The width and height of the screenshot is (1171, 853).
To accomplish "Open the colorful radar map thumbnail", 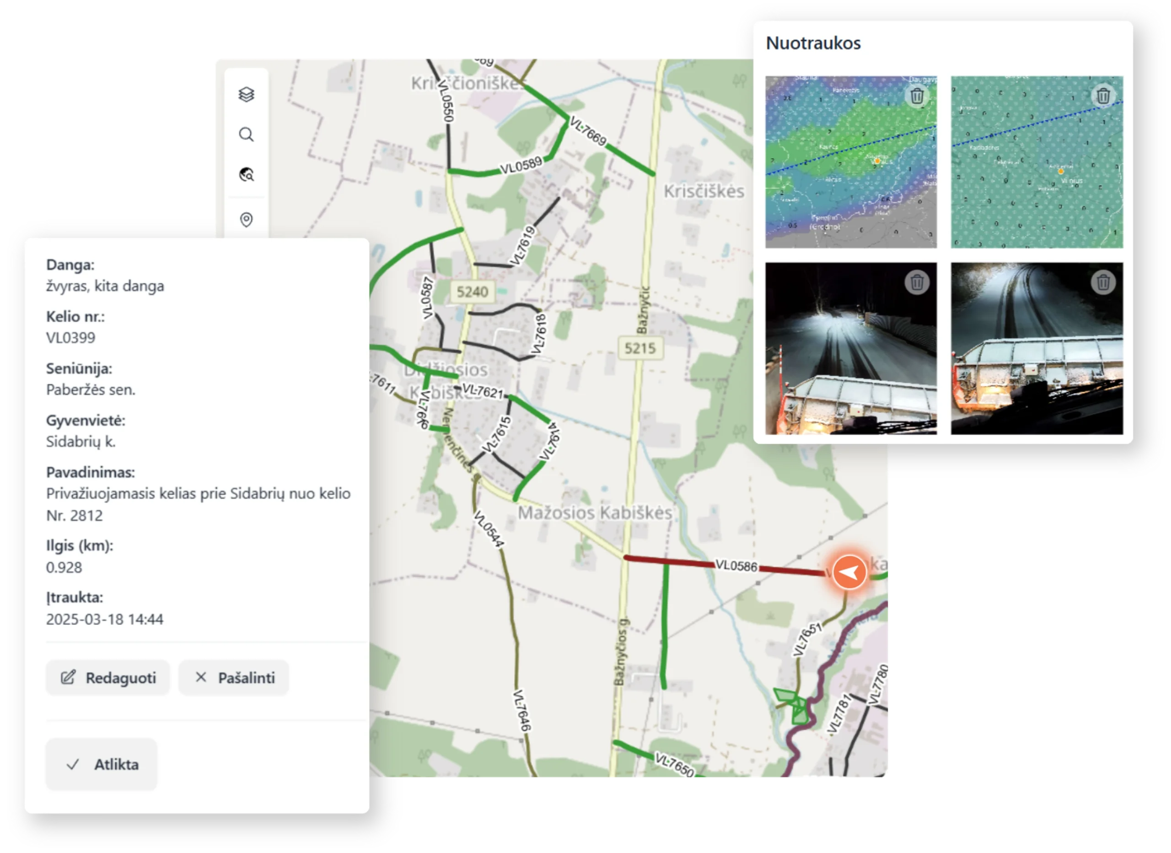I will click(850, 162).
